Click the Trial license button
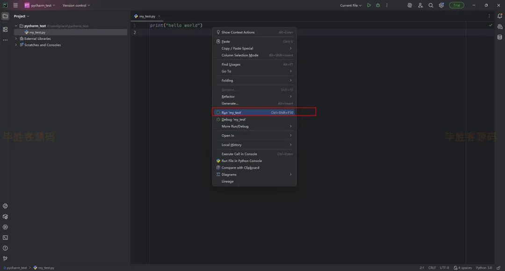The image size is (505, 271). click(x=456, y=5)
